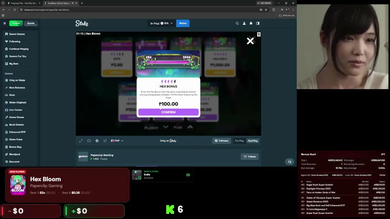
Task: Switch to Fun Play mode
Action: point(239,141)
